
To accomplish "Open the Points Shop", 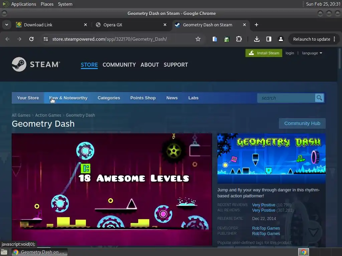I will click(x=143, y=98).
